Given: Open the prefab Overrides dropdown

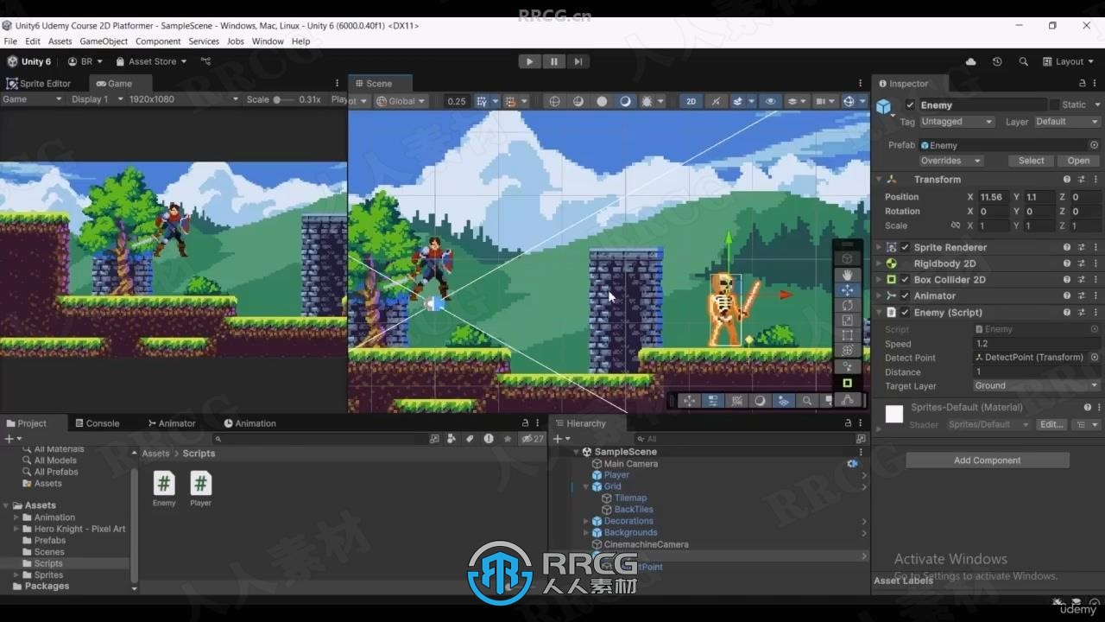Looking at the screenshot, I should (950, 161).
